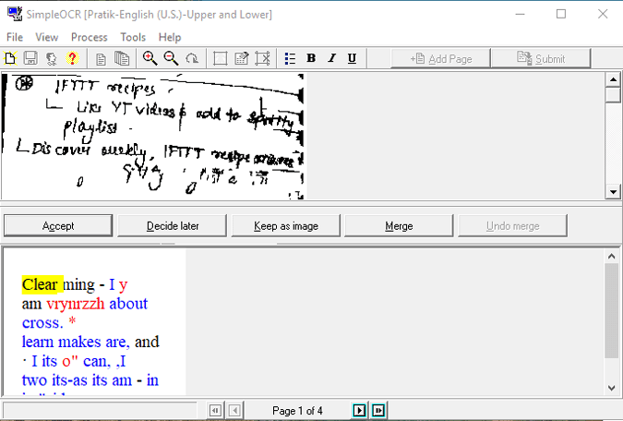Open the View menu
Image resolution: width=623 pixels, height=421 pixels.
click(x=47, y=37)
